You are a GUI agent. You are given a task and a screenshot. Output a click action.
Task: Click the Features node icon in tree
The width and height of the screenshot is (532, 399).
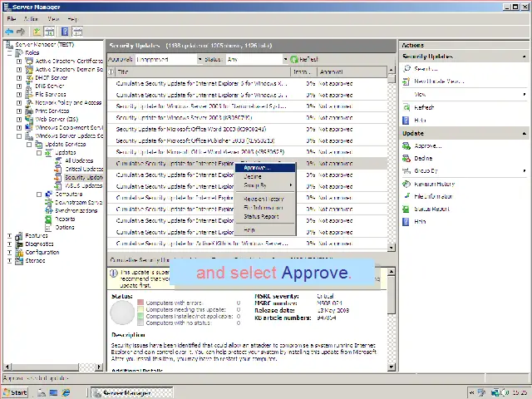click(19, 236)
